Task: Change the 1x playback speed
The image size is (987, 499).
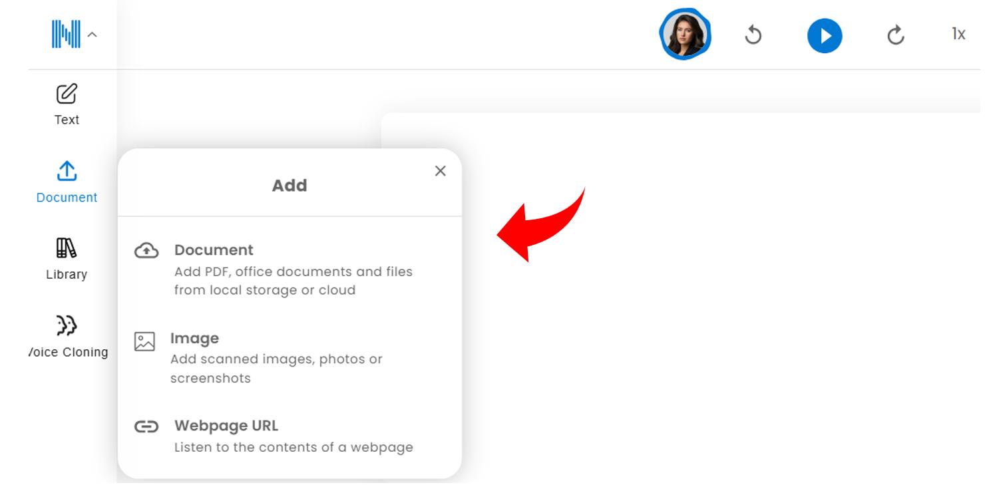Action: pos(959,34)
